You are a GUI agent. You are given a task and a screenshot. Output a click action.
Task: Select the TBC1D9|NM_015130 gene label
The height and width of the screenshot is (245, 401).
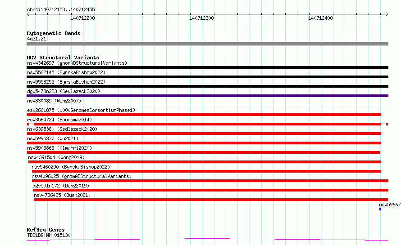(x=49, y=235)
